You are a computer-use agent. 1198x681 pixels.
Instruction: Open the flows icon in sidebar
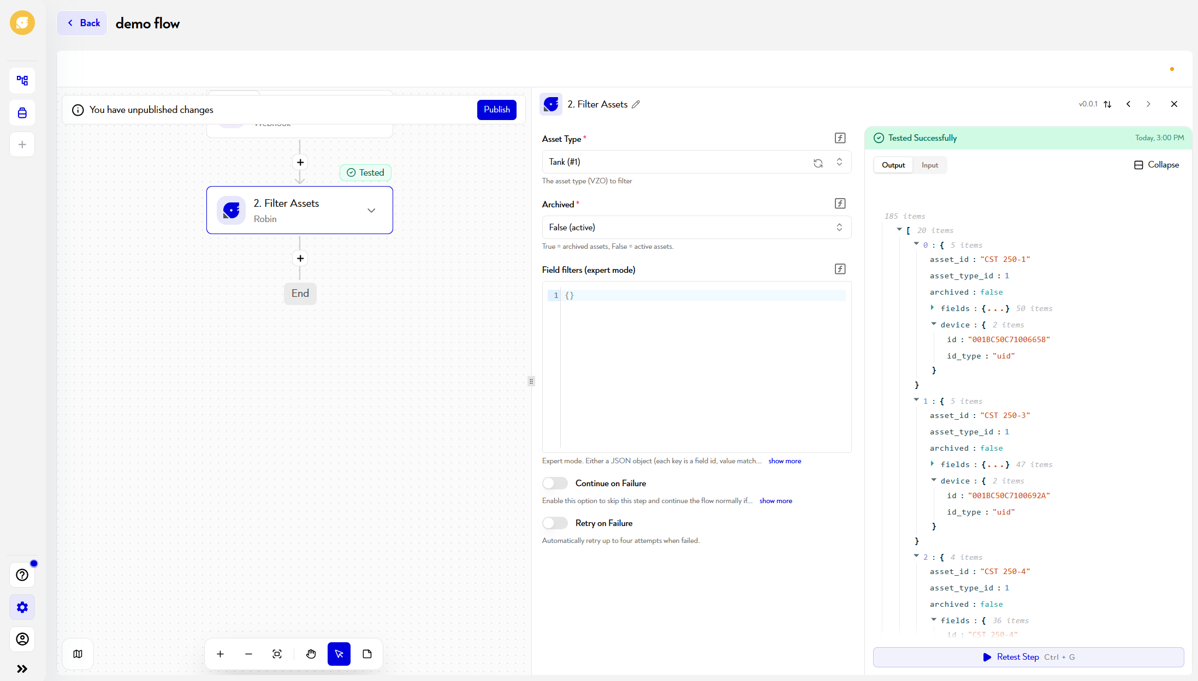point(22,81)
